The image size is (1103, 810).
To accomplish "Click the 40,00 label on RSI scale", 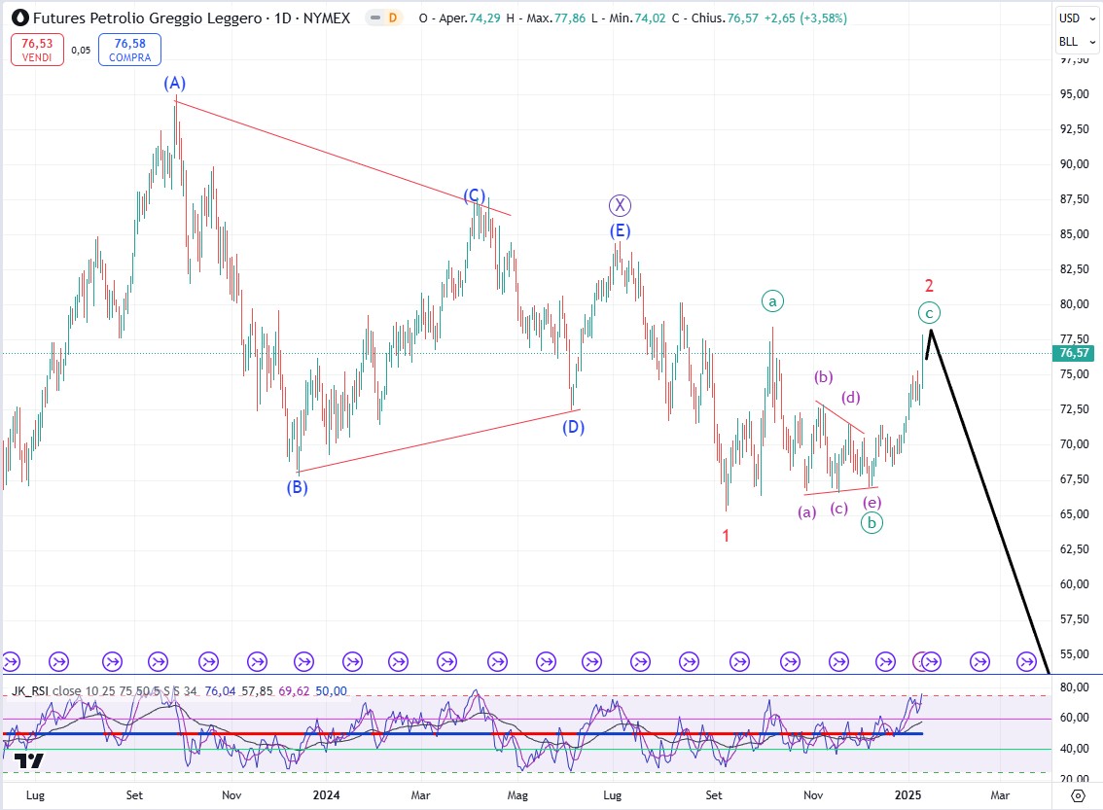I will point(1074,749).
